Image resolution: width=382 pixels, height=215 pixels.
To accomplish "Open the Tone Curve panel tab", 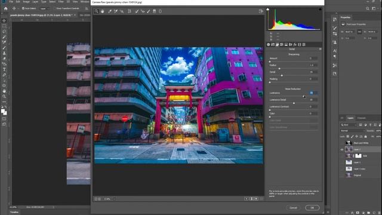I will pyautogui.click(x=273, y=45).
